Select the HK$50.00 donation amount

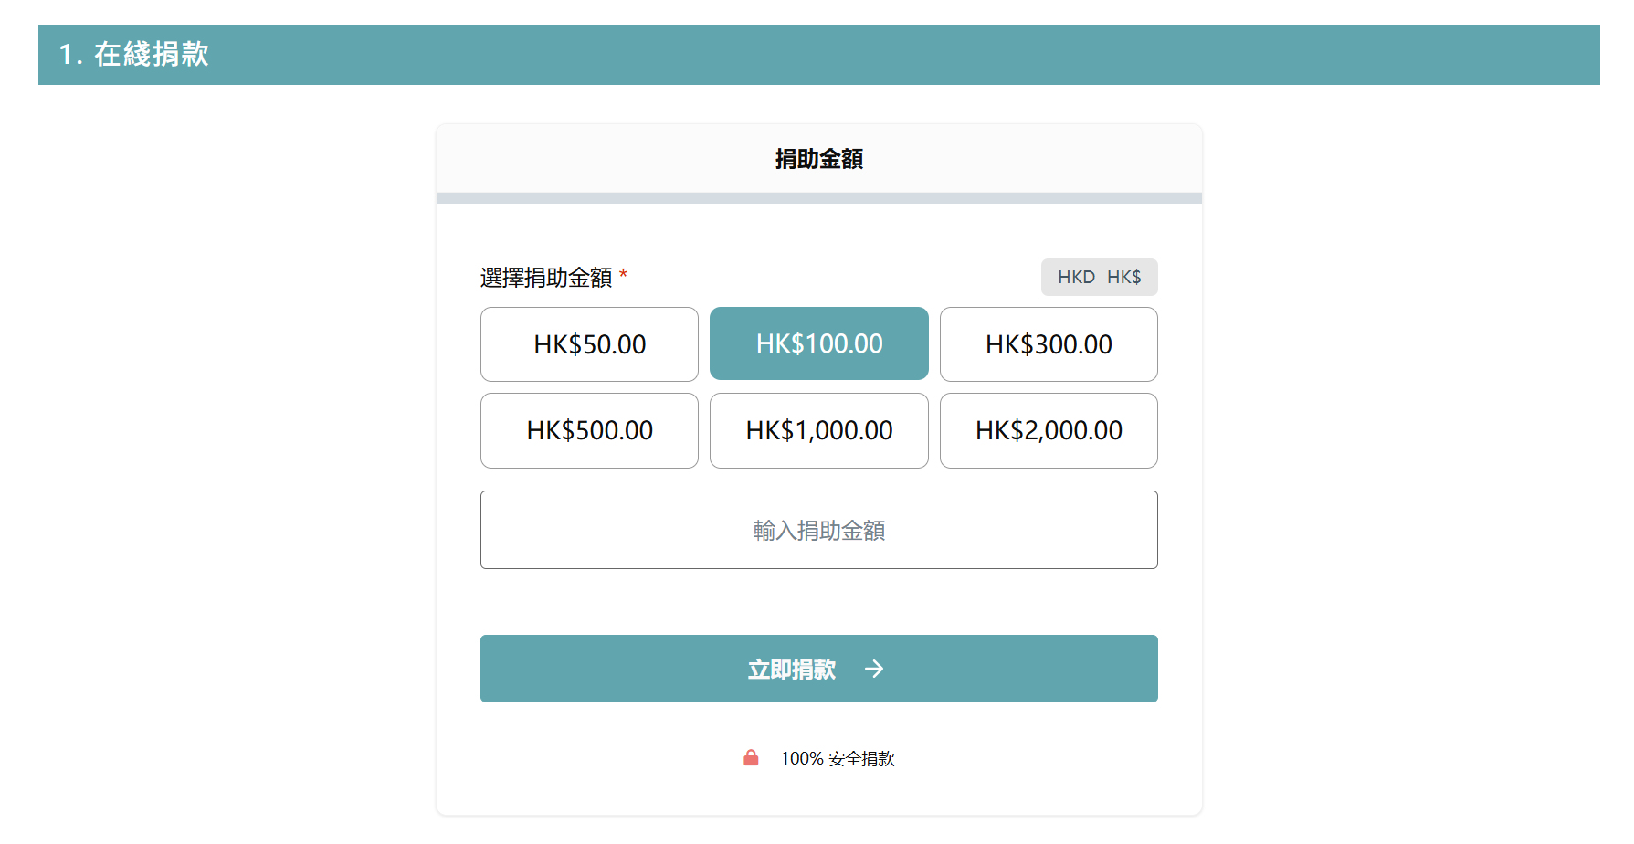[589, 344]
